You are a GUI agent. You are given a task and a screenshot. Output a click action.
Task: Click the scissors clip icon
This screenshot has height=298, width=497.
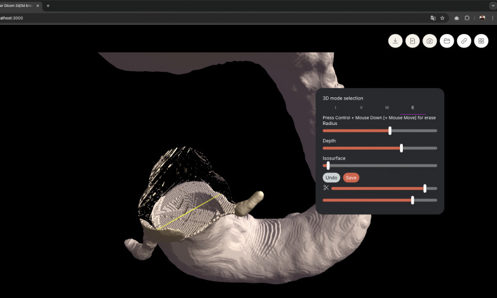click(x=326, y=188)
